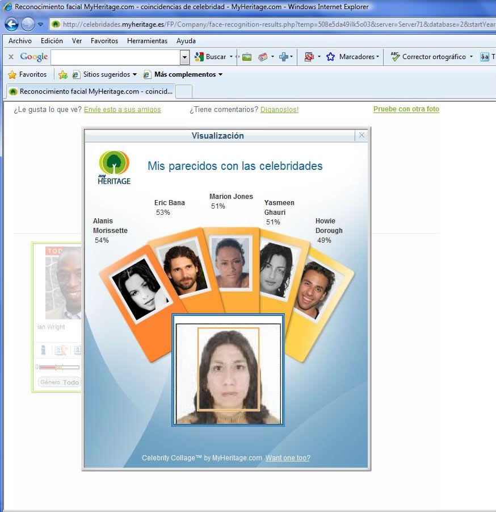Click the photo card under Howie Dorough
This screenshot has width=496, height=512.
click(x=317, y=290)
